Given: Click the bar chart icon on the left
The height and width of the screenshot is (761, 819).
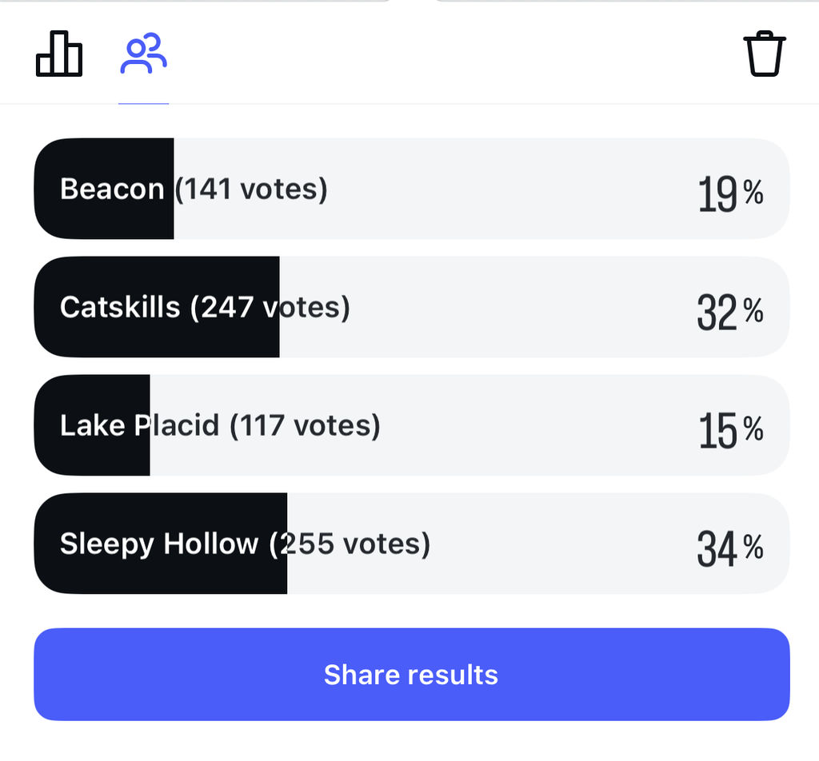Looking at the screenshot, I should (59, 54).
